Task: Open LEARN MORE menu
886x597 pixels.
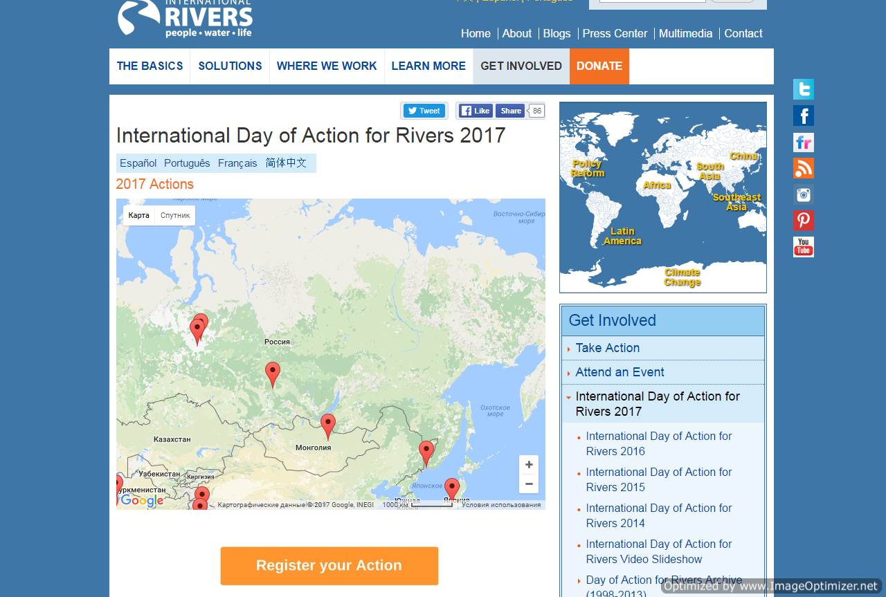Action: [428, 66]
